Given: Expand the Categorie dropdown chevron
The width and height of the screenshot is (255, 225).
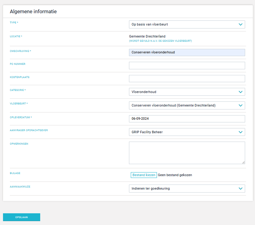Looking at the screenshot, I should [240, 92].
